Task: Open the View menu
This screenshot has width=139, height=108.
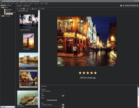Action: click(8, 3)
